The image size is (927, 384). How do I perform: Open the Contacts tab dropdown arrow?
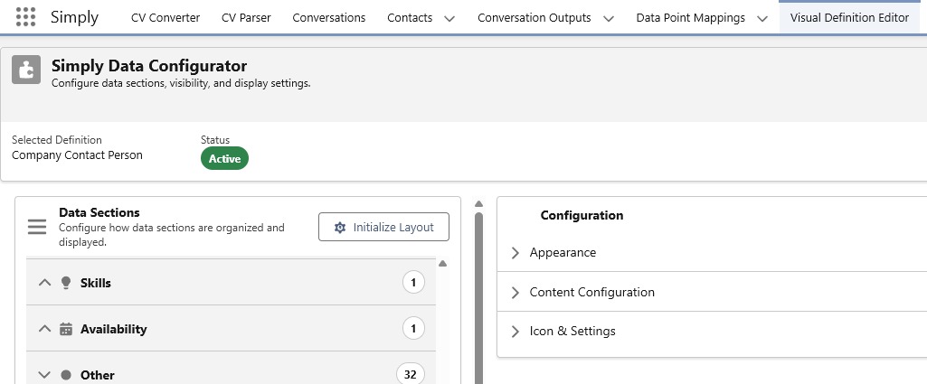(449, 18)
